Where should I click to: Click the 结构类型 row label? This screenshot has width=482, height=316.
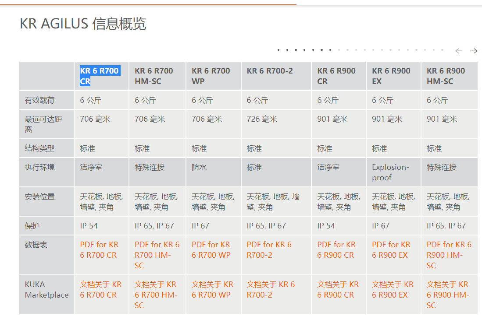pyautogui.click(x=39, y=148)
